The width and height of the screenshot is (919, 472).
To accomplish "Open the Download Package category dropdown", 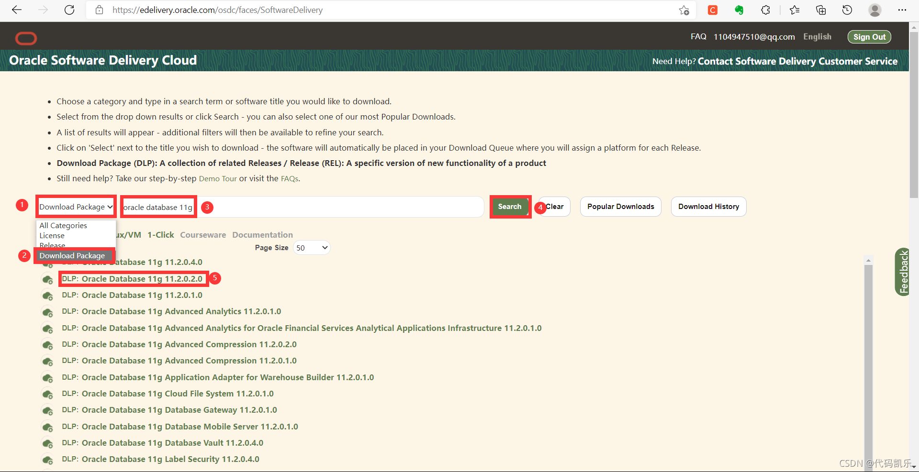I will point(76,207).
